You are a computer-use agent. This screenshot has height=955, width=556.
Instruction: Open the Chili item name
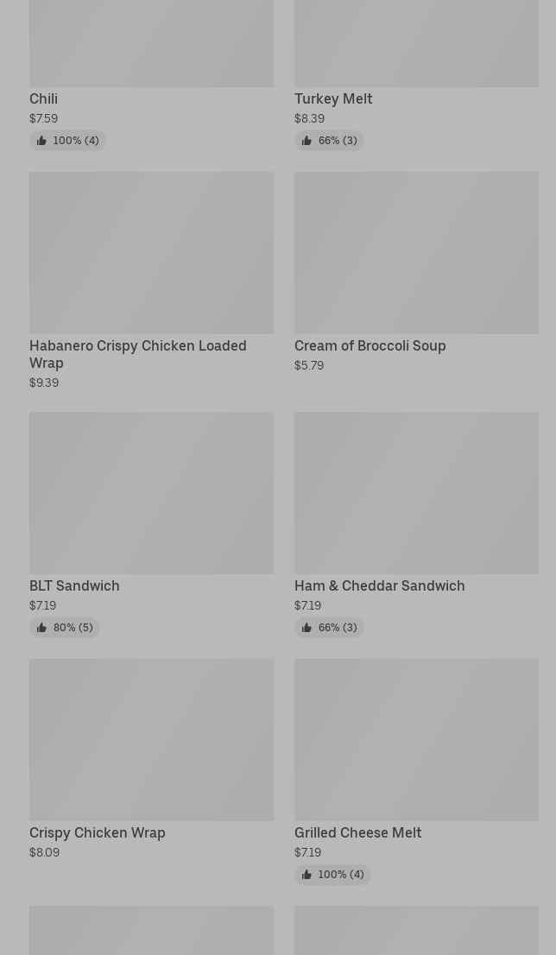[x=43, y=99]
